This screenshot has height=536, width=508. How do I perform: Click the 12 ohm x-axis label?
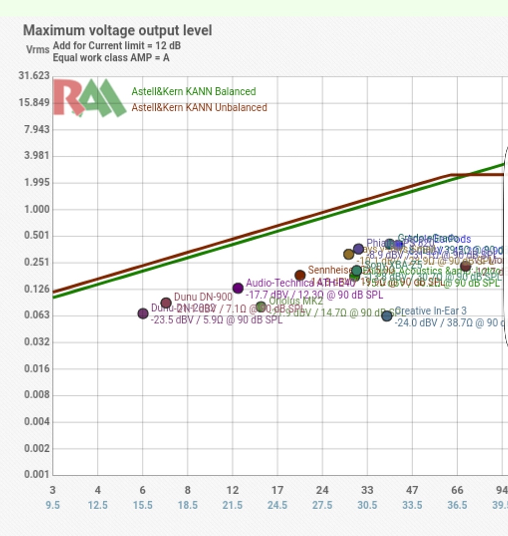[x=233, y=490]
